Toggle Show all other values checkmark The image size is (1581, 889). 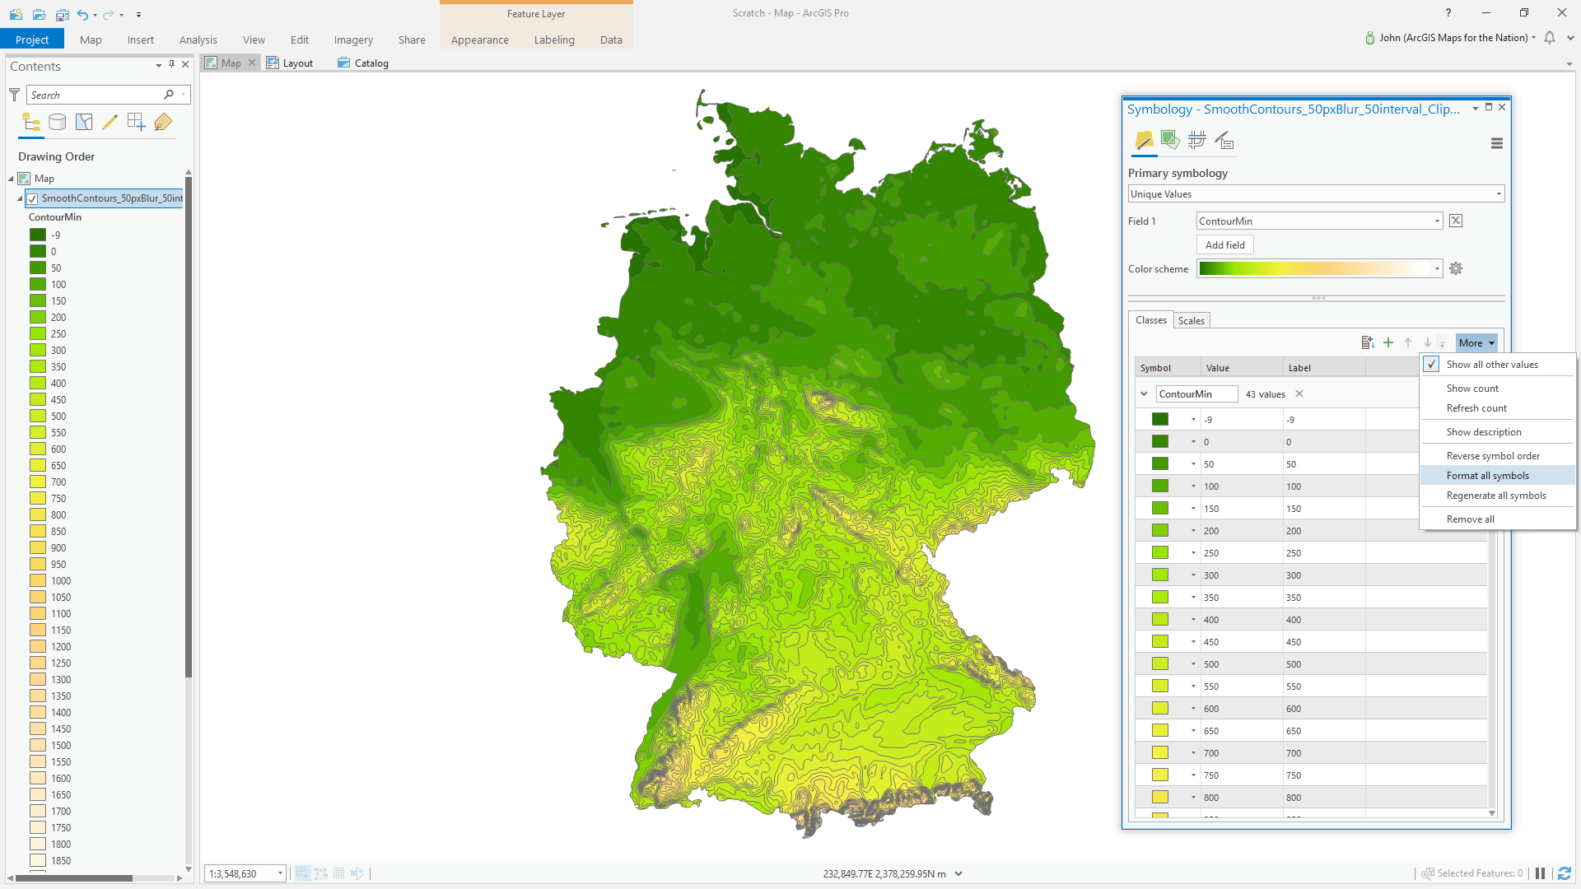(x=1432, y=365)
